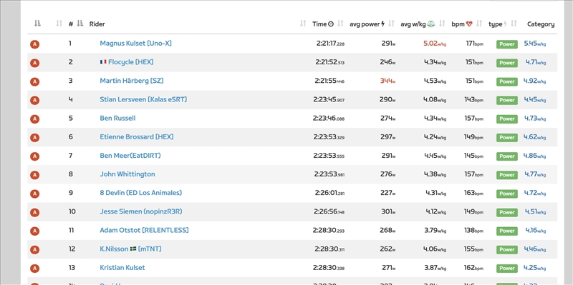Viewport: 573px width, 285px height.
Task: Click the Category column header
Action: [541, 24]
